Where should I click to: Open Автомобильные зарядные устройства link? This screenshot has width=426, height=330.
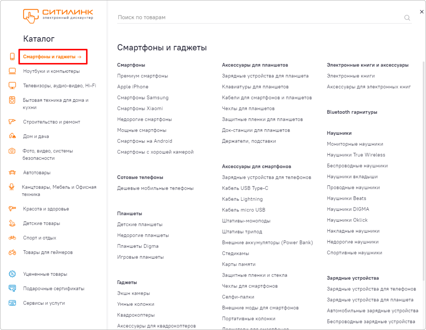click(x=372, y=311)
